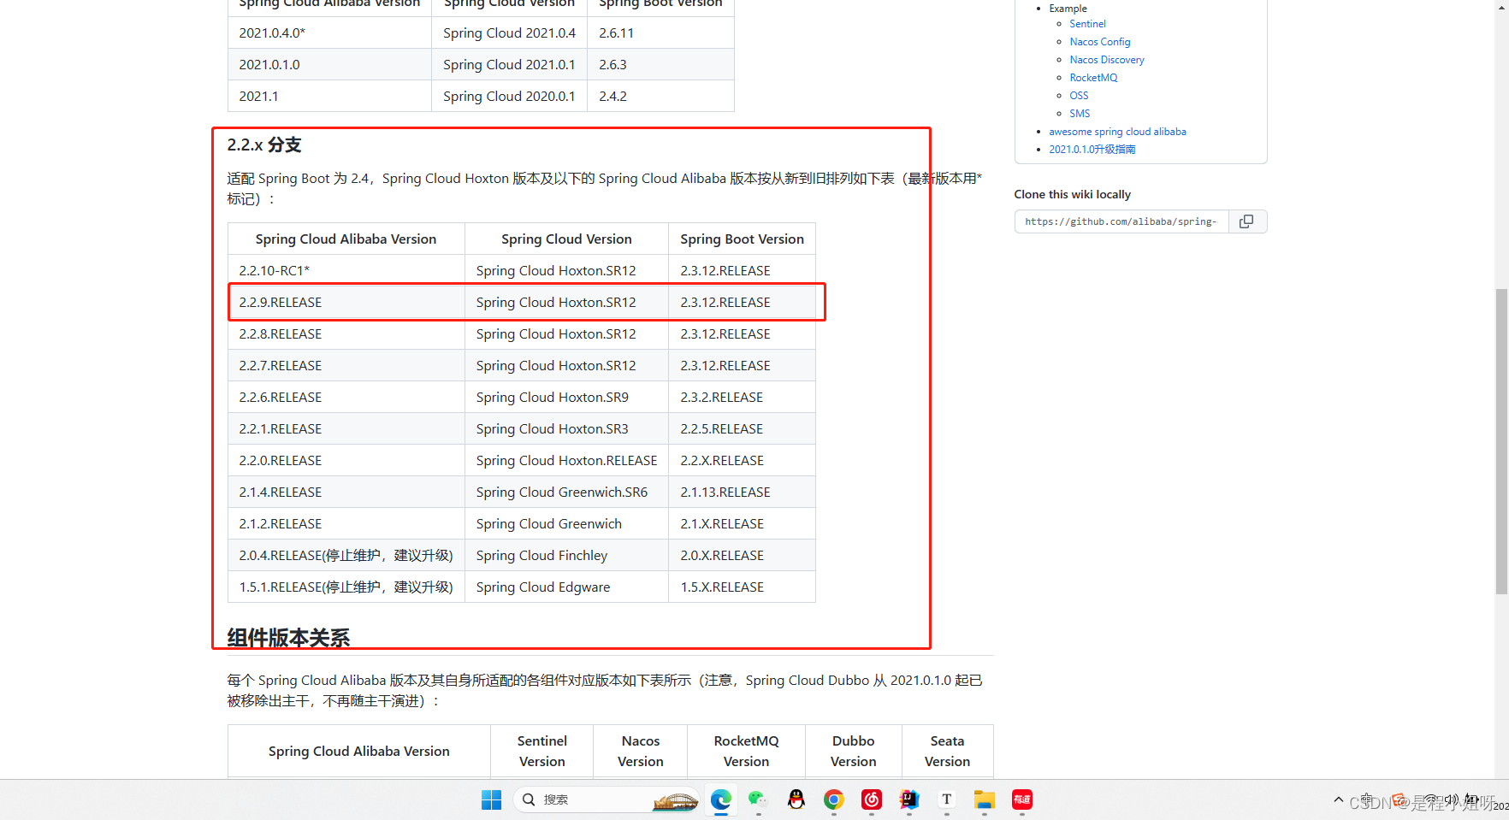
Task: Select the 2.2.10-RC1* version cell
Action: [x=346, y=271]
